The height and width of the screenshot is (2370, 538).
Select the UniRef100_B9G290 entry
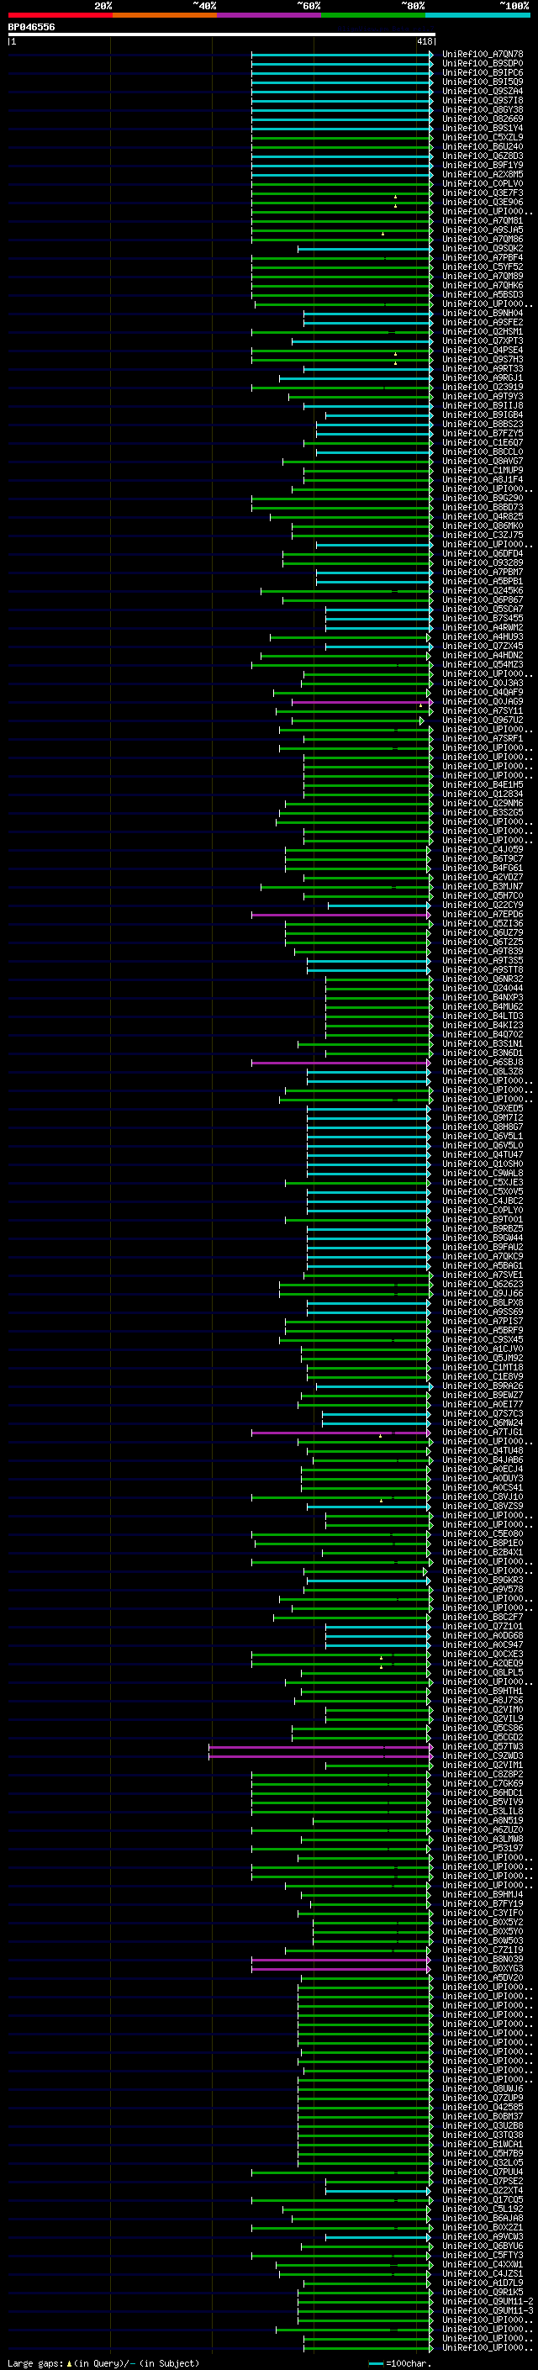pos(483,499)
